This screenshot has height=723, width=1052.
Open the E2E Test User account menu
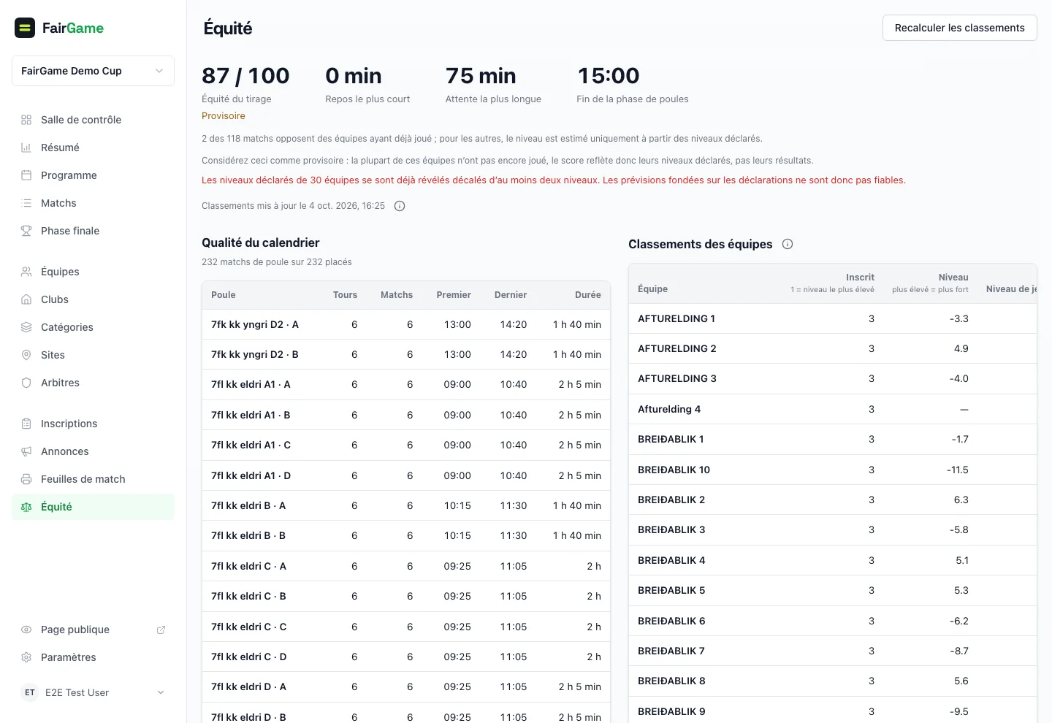(93, 692)
